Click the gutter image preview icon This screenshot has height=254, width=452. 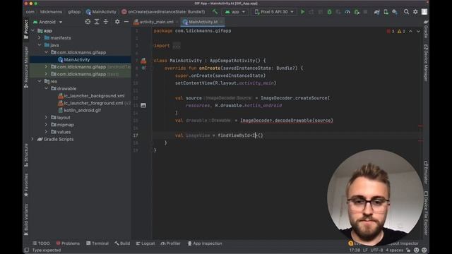pyautogui.click(x=143, y=105)
